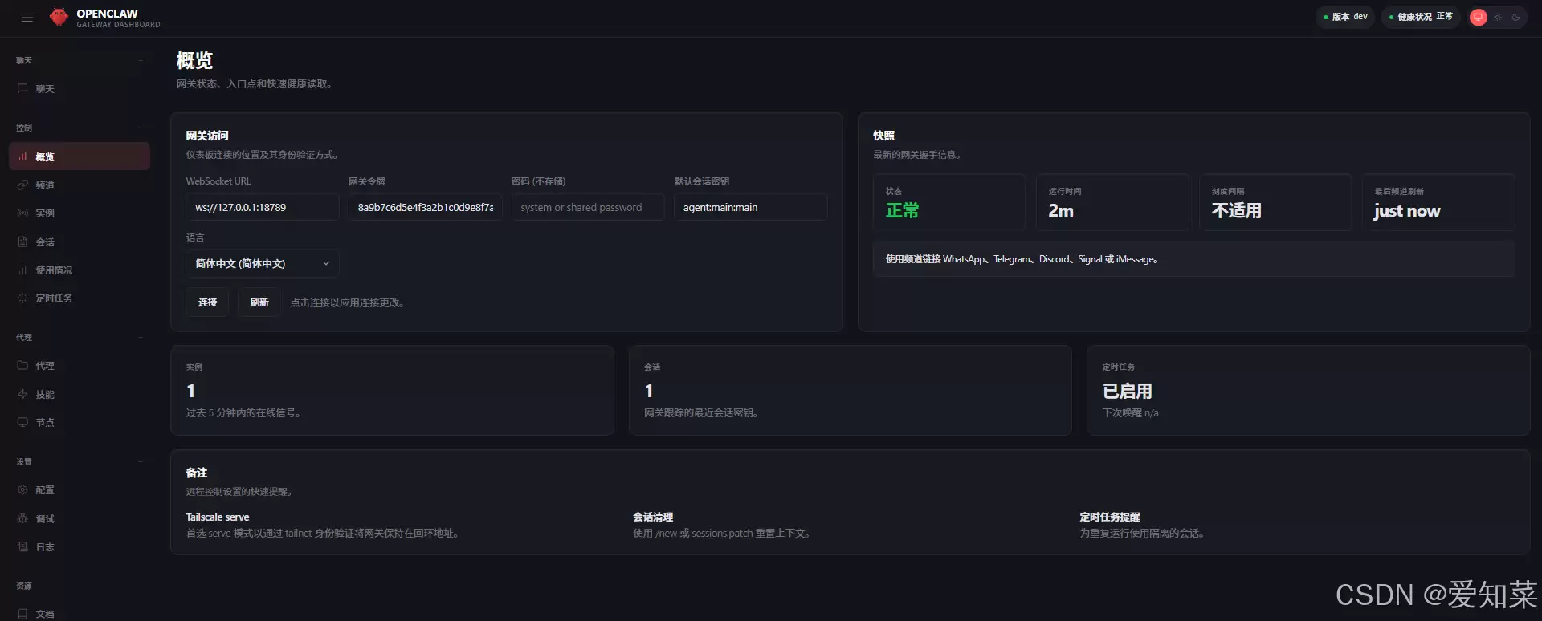Open 代理 agents folder icon
1542x621 pixels.
[22, 365]
